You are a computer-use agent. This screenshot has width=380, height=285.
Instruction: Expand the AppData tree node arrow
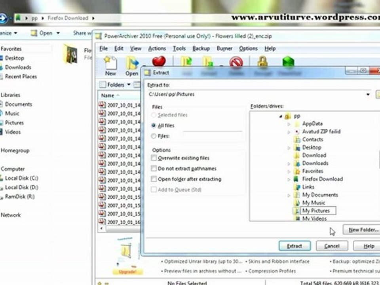pyautogui.click(x=289, y=124)
